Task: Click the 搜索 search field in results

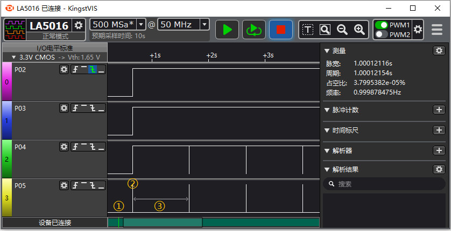Action: click(384, 184)
